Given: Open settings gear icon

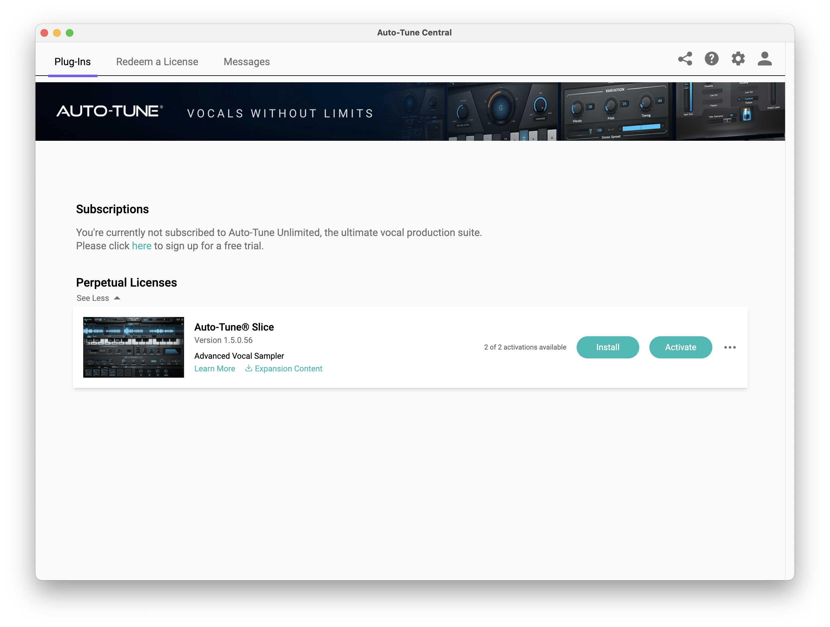Looking at the screenshot, I should pos(738,59).
